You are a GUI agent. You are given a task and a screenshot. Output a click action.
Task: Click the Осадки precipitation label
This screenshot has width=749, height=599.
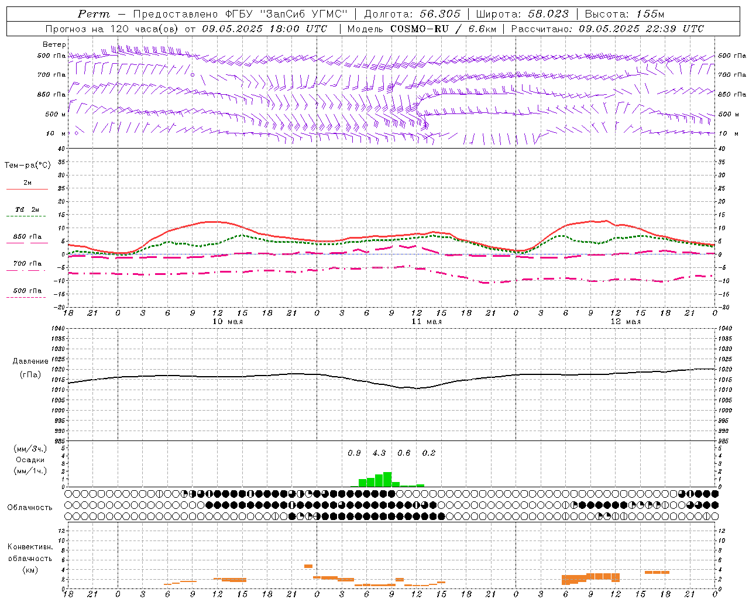[x=30, y=460]
